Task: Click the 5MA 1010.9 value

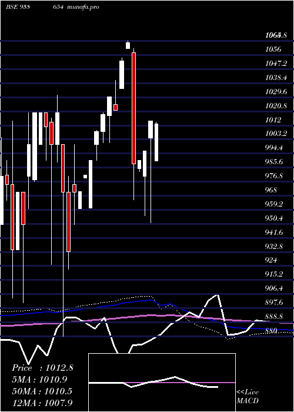Action: coord(39,380)
